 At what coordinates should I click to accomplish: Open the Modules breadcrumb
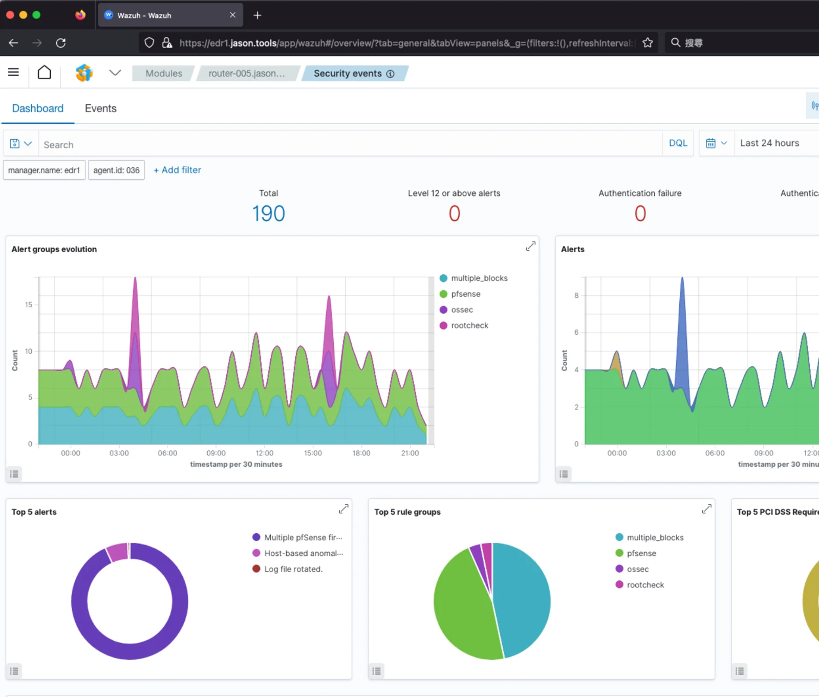[164, 73]
